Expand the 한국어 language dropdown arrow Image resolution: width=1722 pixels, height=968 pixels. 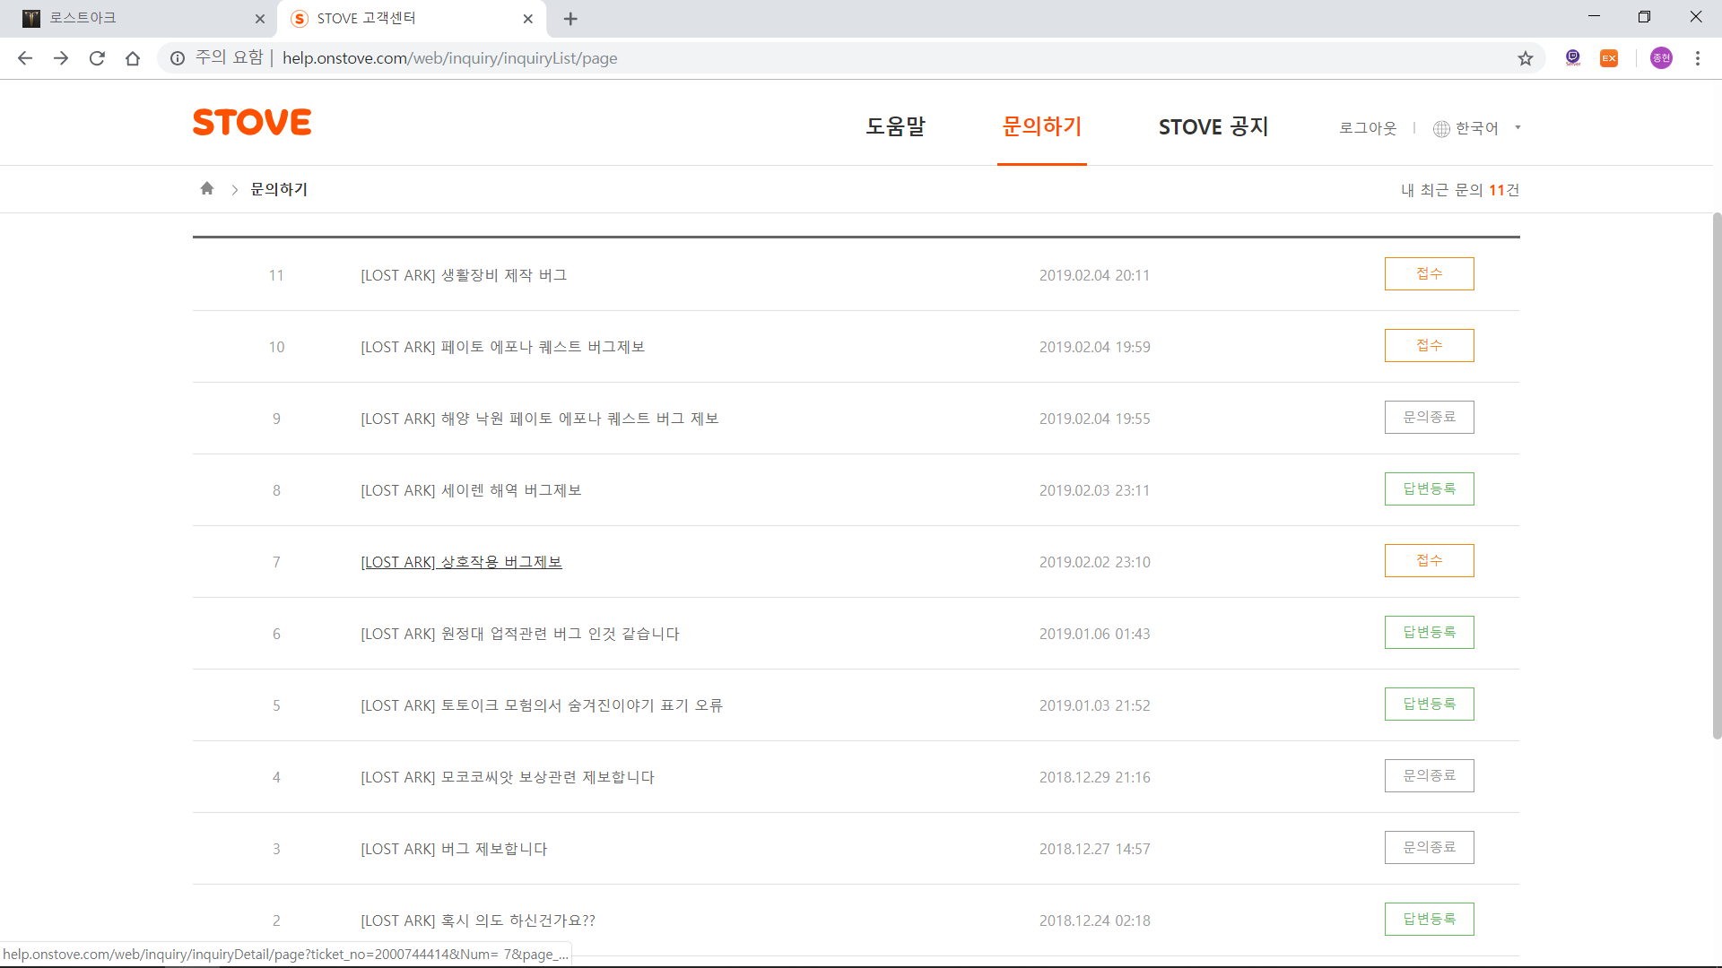coord(1518,127)
